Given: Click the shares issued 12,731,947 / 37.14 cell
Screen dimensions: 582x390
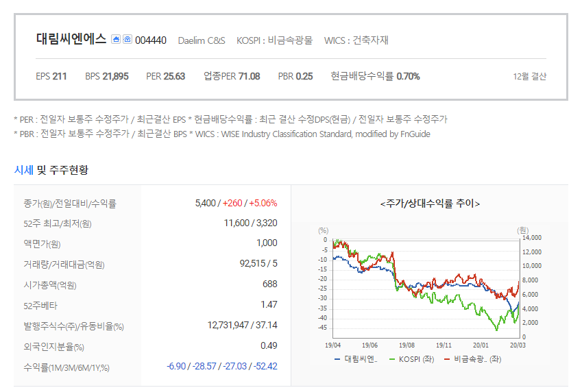Looking at the screenshot, I should pos(243,325).
